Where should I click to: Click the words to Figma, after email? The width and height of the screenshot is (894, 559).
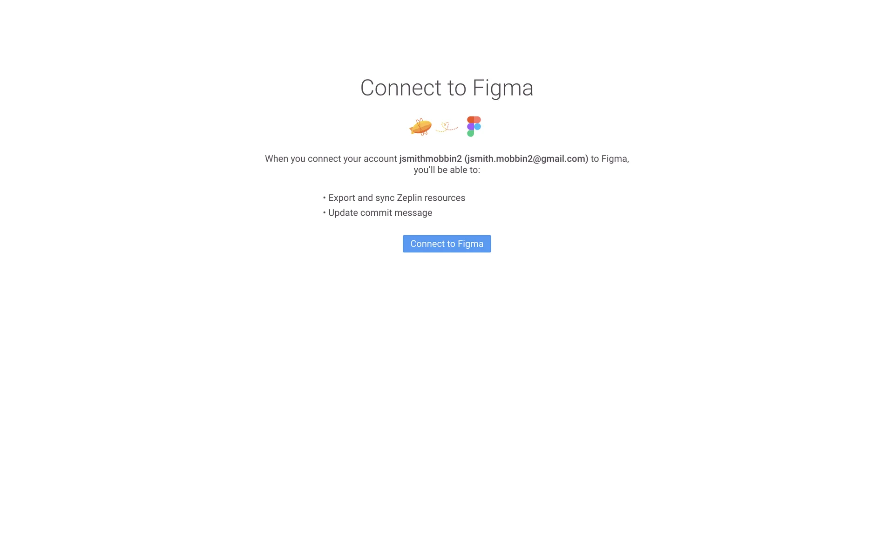tap(610, 159)
